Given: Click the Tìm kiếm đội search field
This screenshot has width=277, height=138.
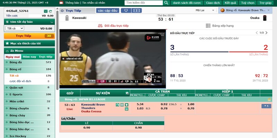Looking at the screenshot, I should 143,3.
